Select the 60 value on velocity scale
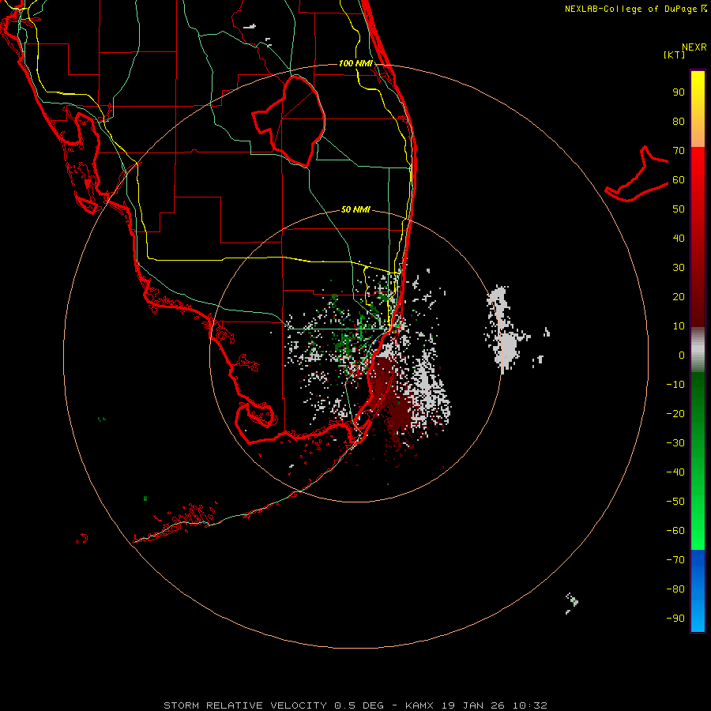Image resolution: width=711 pixels, height=711 pixels. point(679,180)
